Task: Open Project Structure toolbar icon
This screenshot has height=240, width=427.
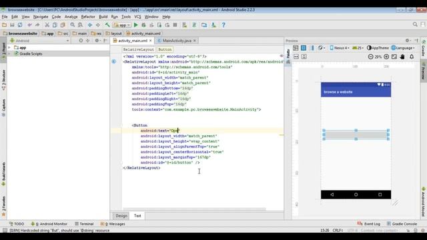Action: [x=204, y=25]
